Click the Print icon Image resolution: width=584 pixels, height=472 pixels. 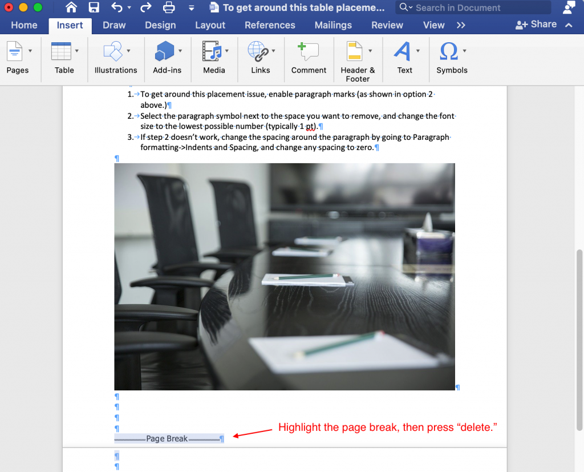coord(168,7)
